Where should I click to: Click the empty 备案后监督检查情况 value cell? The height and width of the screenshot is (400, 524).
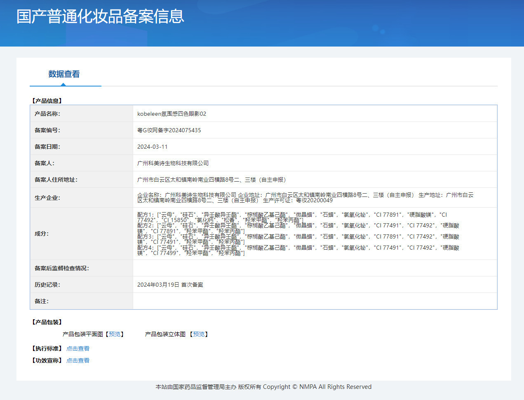(315, 268)
